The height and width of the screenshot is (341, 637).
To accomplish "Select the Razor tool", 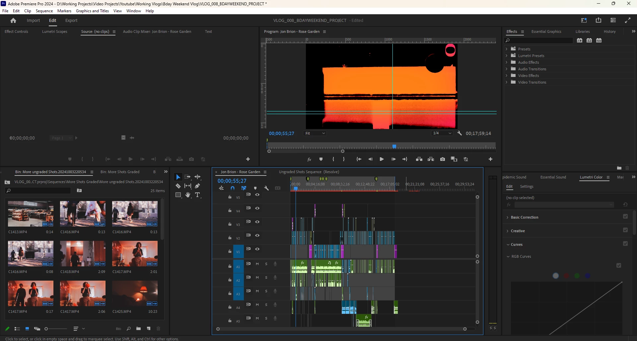I will tap(178, 186).
